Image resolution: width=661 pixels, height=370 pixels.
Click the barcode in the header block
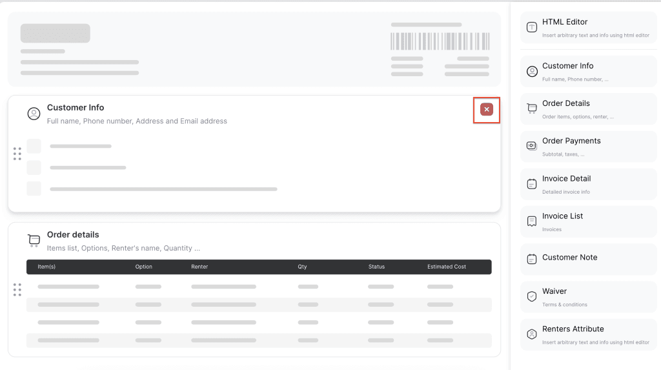440,42
